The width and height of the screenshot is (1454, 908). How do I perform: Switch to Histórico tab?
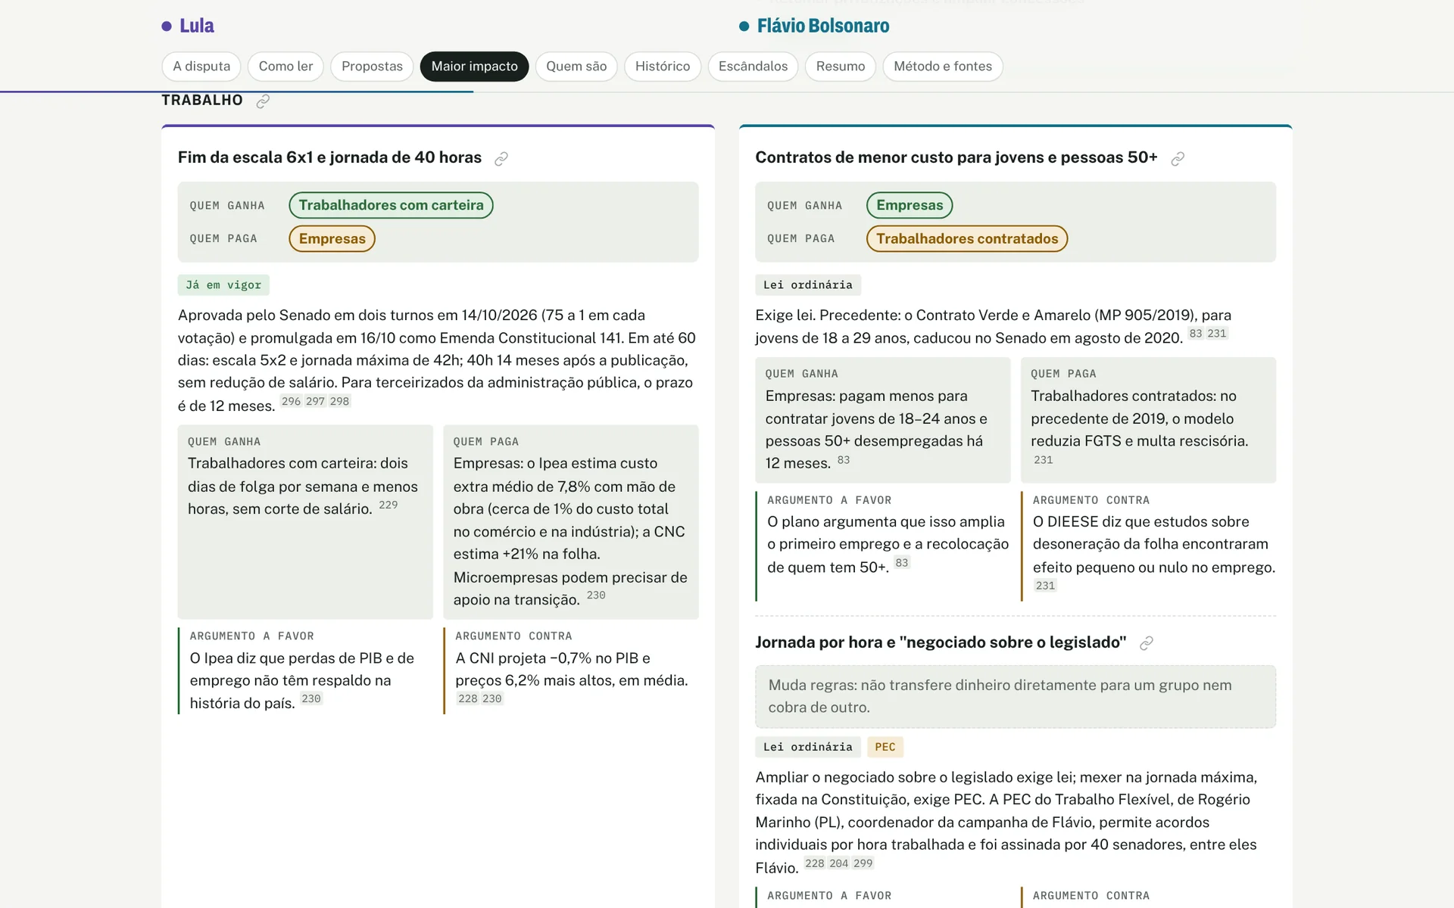(663, 67)
